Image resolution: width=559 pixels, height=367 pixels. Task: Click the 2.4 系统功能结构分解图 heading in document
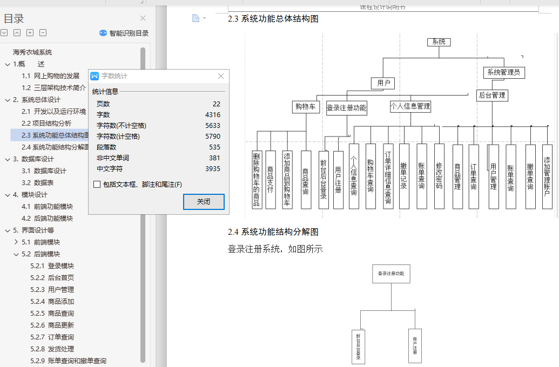pyautogui.click(x=273, y=232)
